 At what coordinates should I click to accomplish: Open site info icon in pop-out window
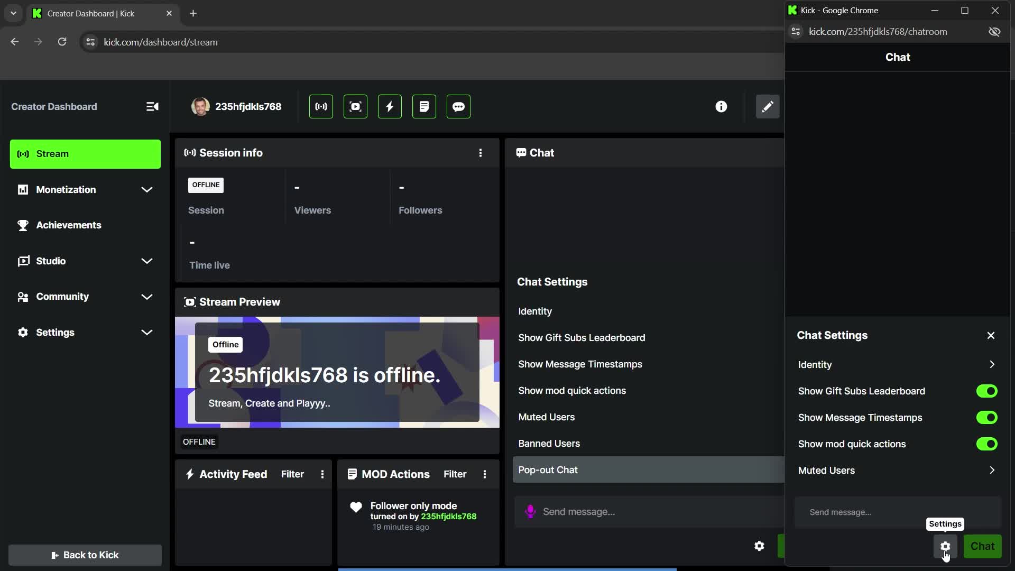click(x=796, y=32)
